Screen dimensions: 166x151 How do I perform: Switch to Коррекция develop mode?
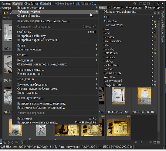(134, 8)
